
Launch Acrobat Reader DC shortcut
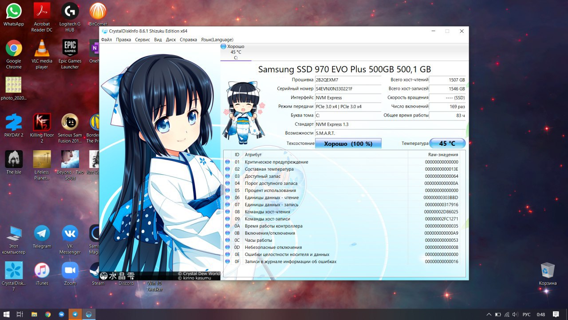coord(42,17)
